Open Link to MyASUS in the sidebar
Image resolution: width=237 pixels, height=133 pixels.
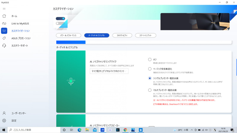point(20,24)
